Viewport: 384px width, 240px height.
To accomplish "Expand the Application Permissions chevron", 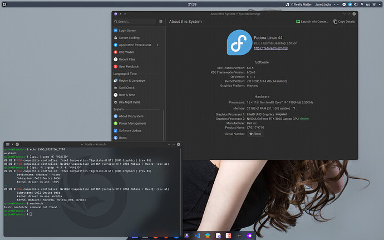I will click(157, 45).
